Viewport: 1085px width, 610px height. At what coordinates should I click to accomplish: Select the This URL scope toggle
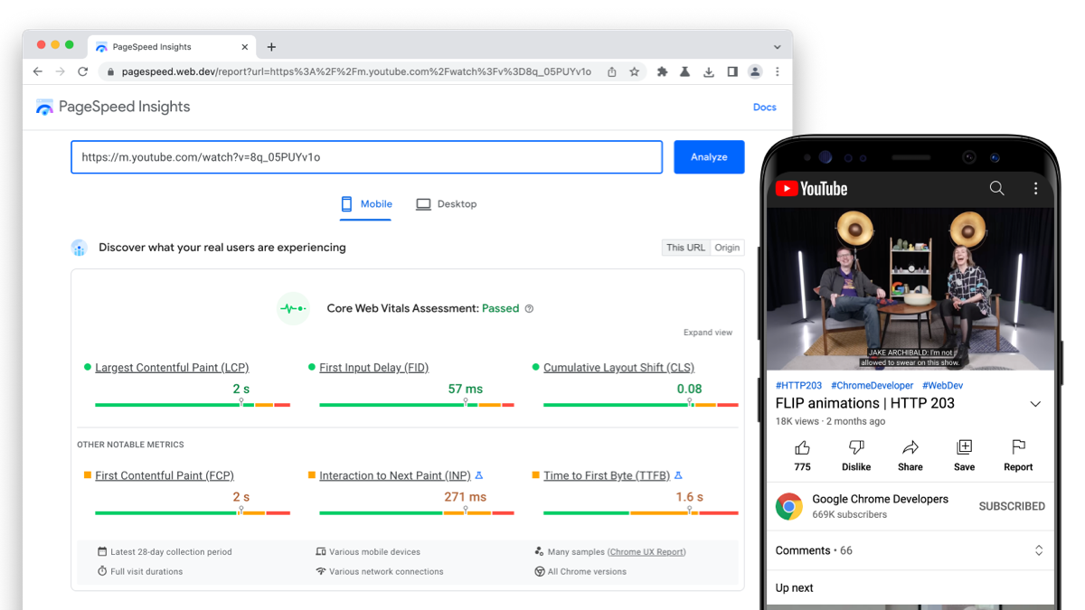(685, 247)
